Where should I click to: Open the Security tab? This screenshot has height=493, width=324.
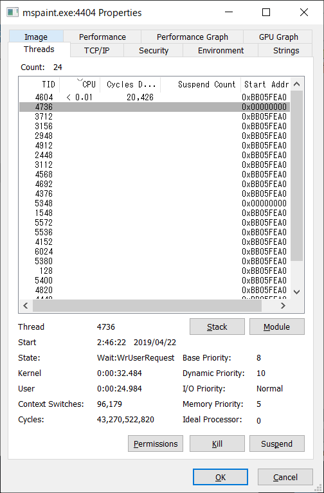pos(154,50)
